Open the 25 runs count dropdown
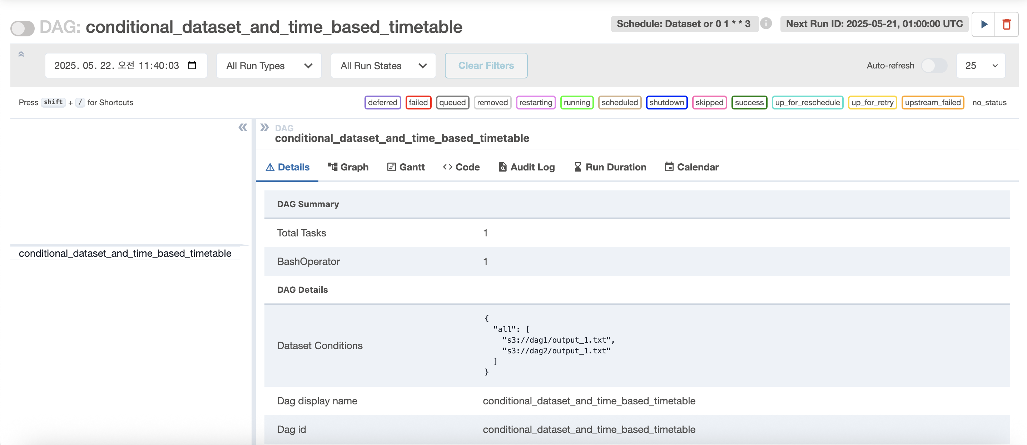The width and height of the screenshot is (1027, 445). pyautogui.click(x=981, y=66)
